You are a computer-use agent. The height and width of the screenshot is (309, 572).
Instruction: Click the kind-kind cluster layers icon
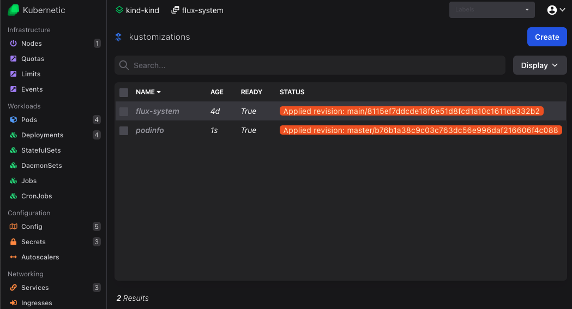click(x=119, y=10)
